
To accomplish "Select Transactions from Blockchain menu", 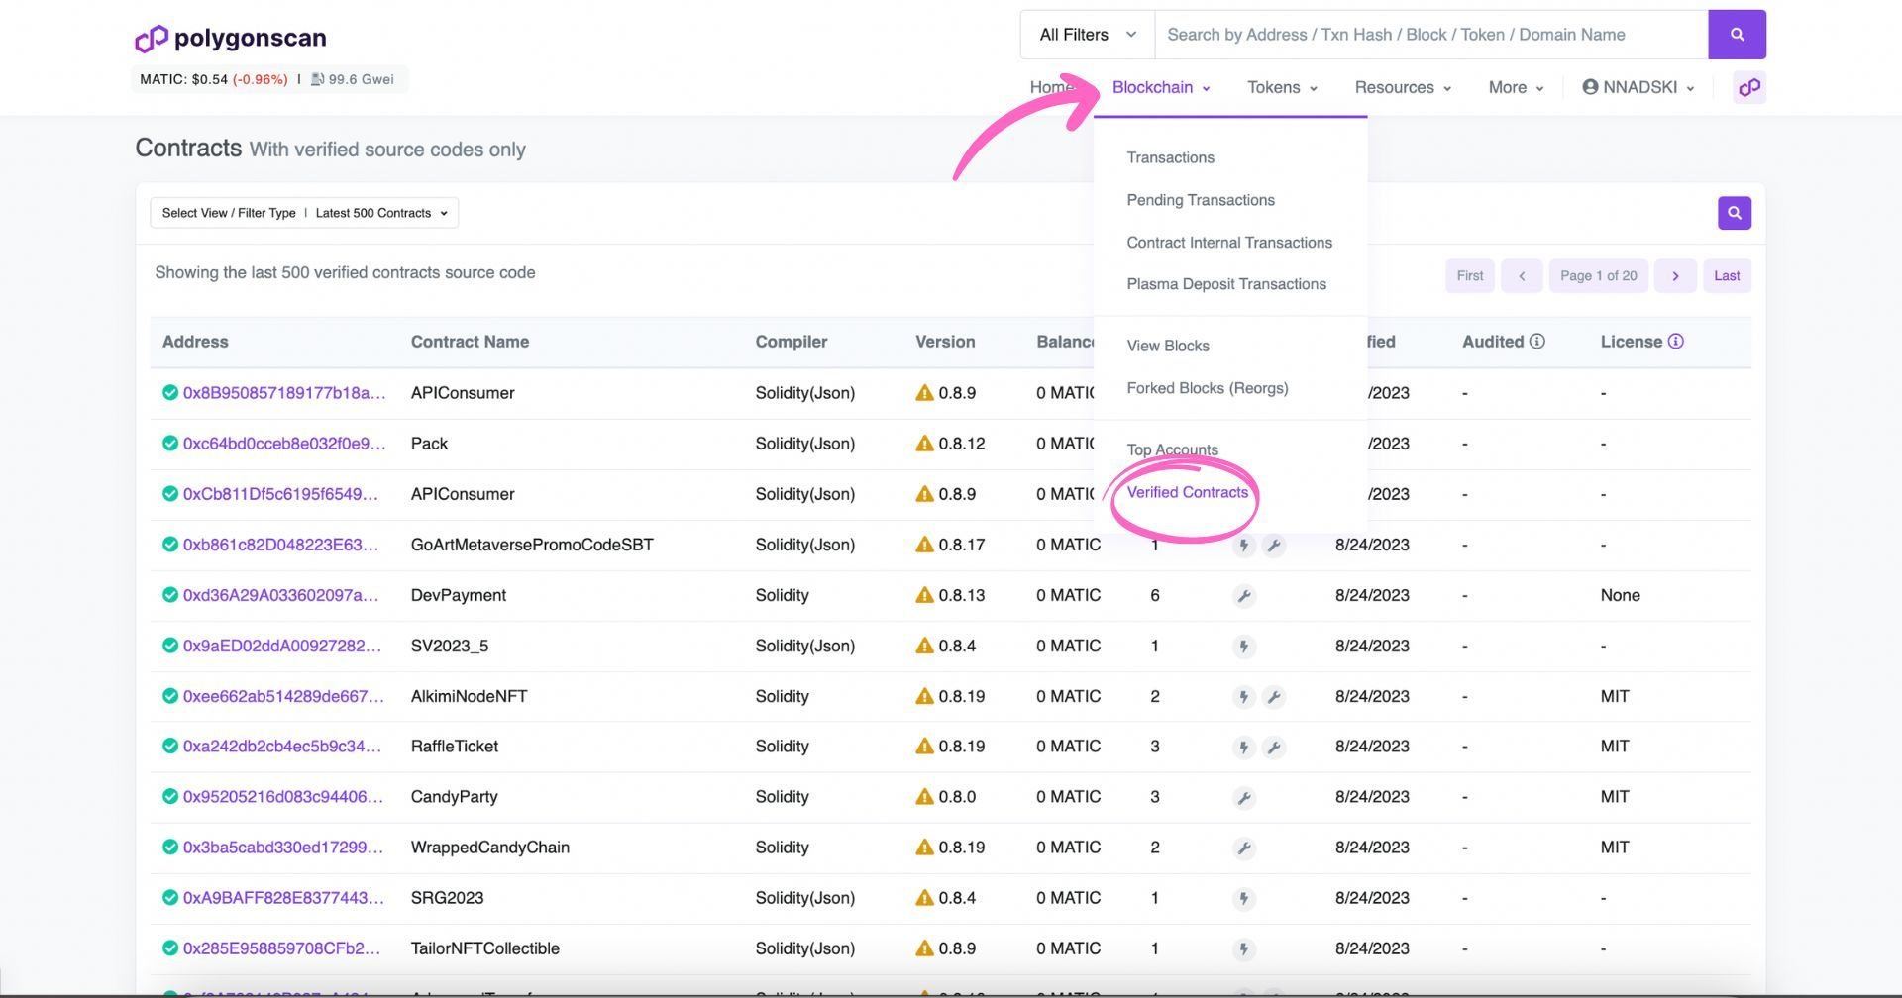I will [1170, 157].
